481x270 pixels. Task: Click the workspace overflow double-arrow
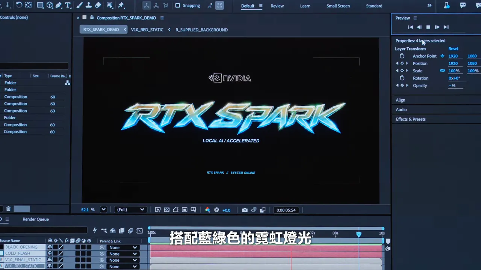pyautogui.click(x=429, y=6)
